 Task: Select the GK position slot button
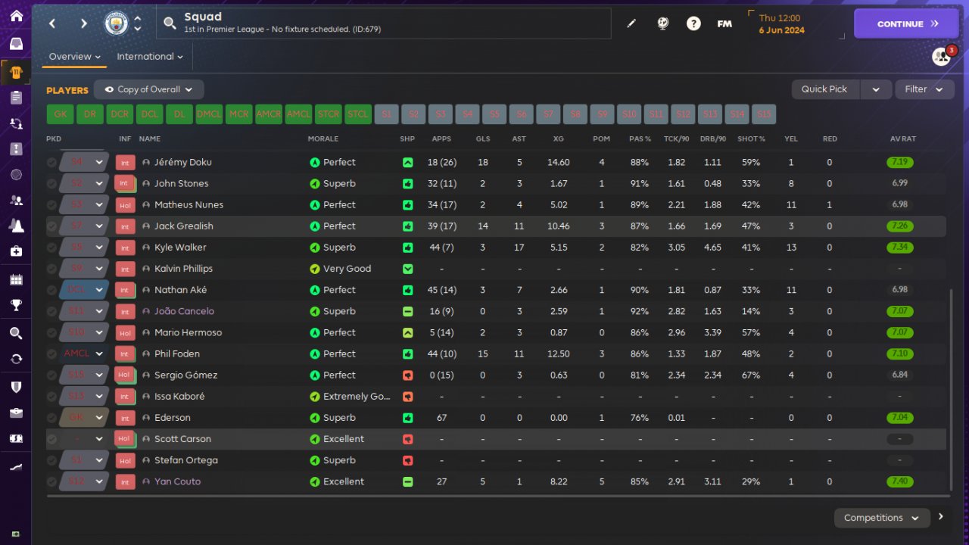click(60, 114)
